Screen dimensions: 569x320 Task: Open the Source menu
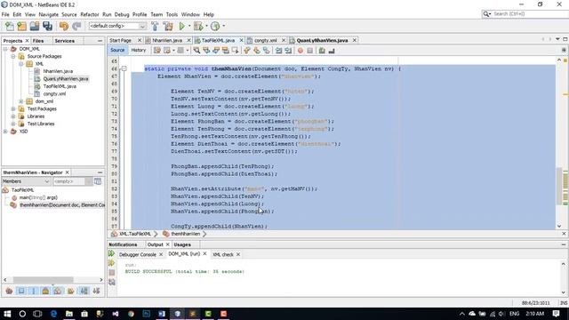point(69,14)
